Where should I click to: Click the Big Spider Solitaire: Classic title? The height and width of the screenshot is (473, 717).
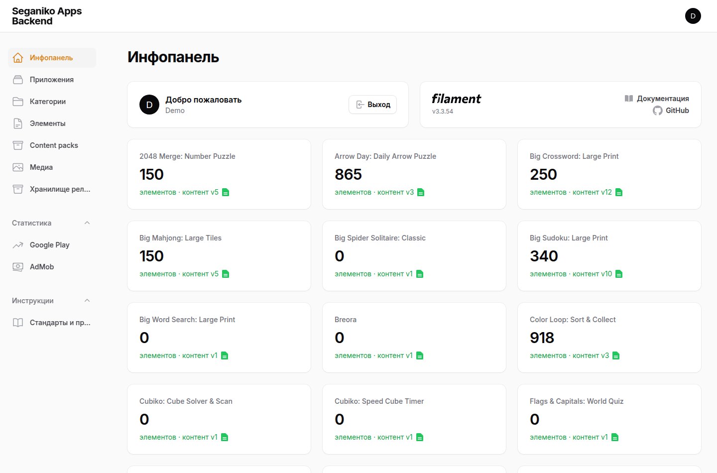click(380, 238)
